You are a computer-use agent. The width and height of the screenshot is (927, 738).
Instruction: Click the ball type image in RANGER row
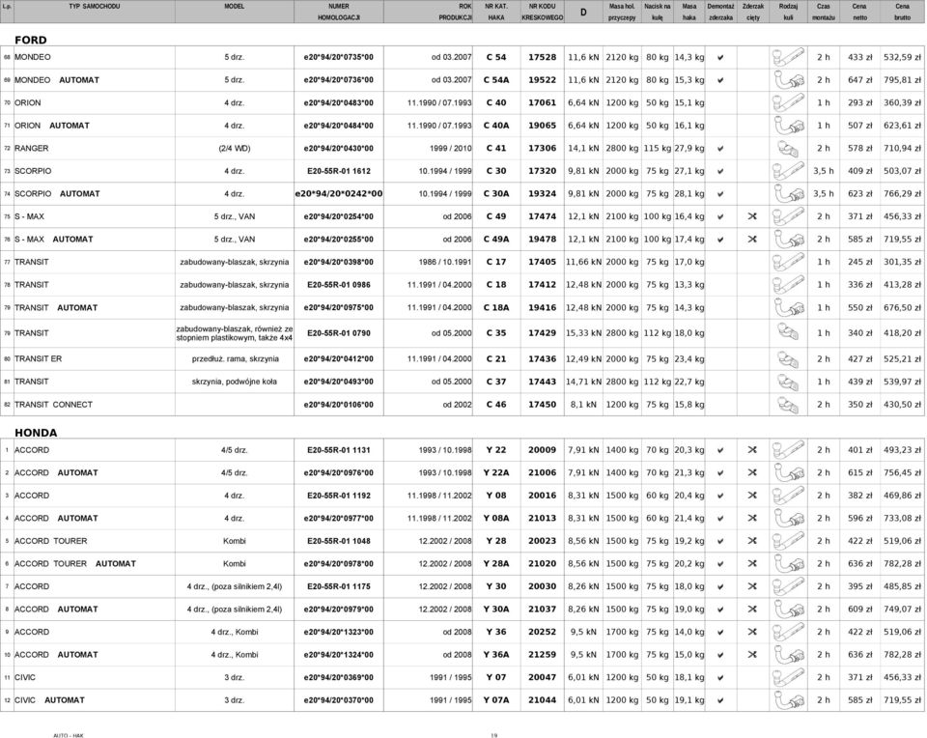coord(788,149)
